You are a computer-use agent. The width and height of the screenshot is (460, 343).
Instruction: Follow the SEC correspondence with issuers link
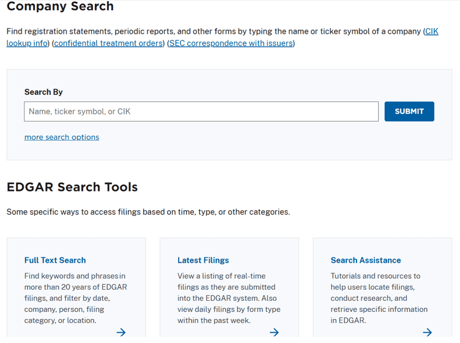(x=231, y=43)
